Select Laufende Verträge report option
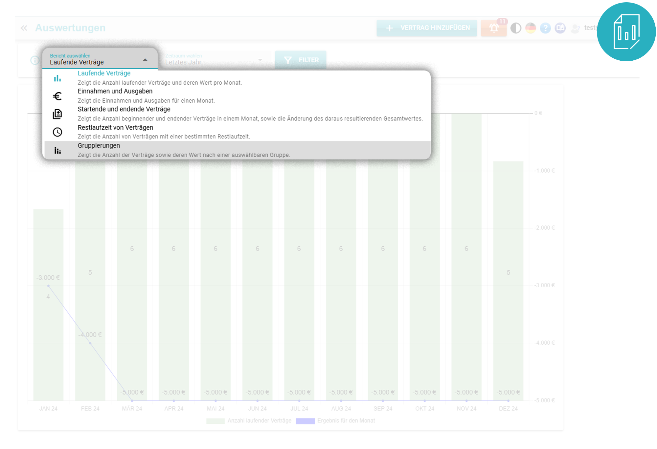Viewport: 657px width, 449px height. click(x=237, y=78)
